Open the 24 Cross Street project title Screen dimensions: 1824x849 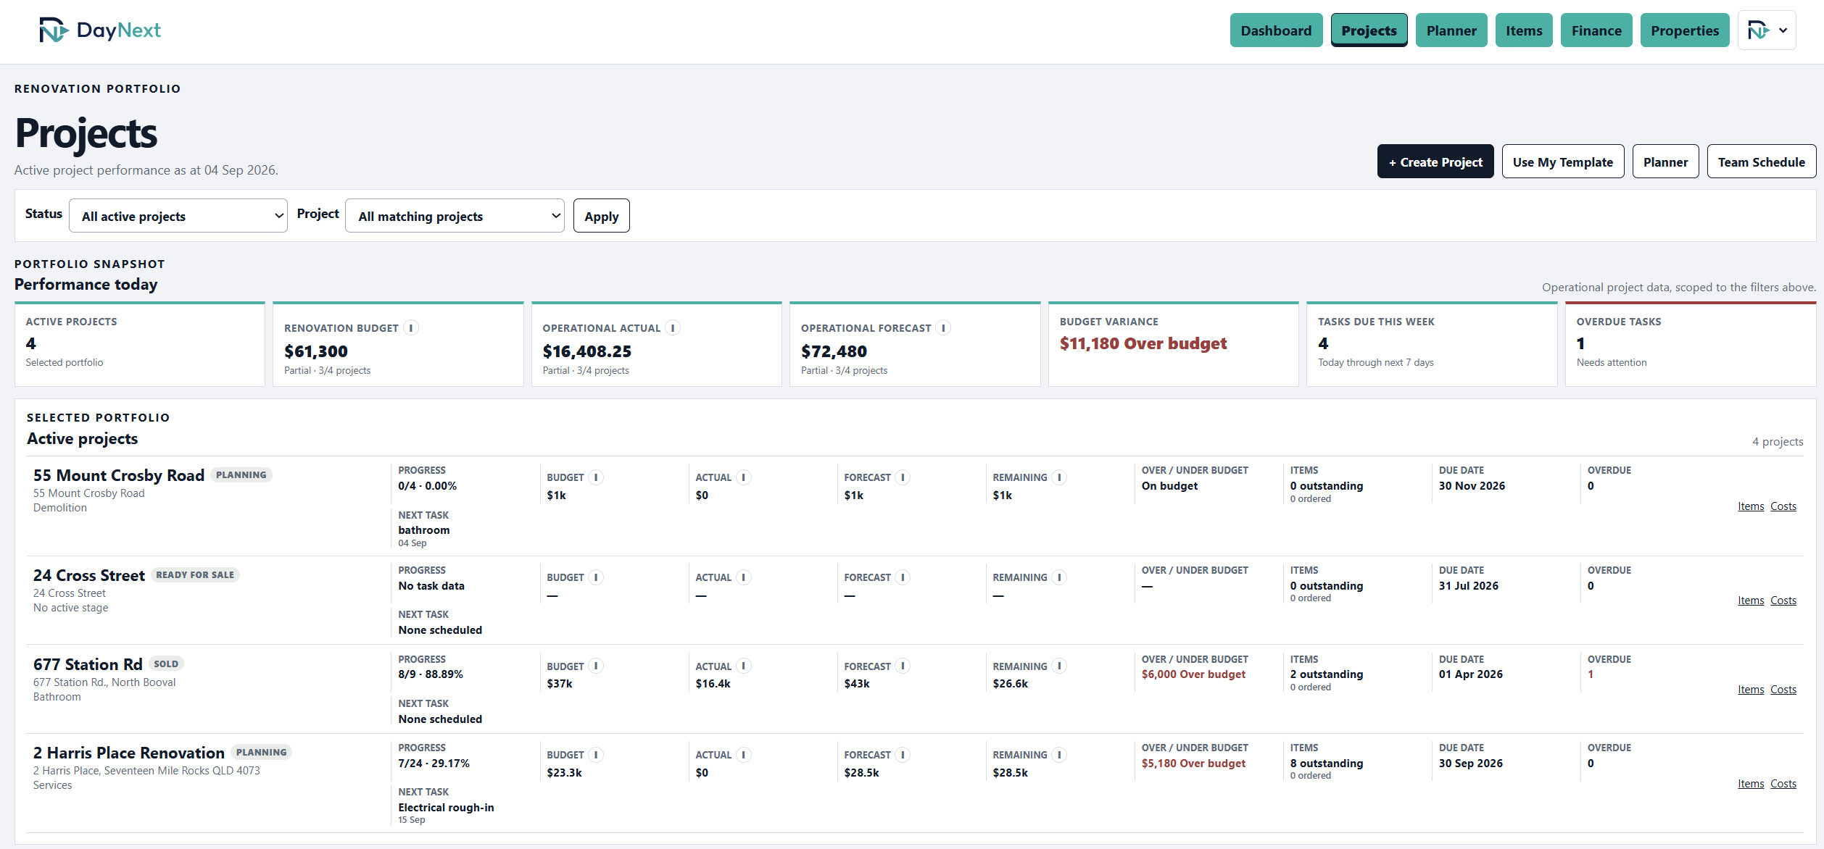pyautogui.click(x=89, y=575)
